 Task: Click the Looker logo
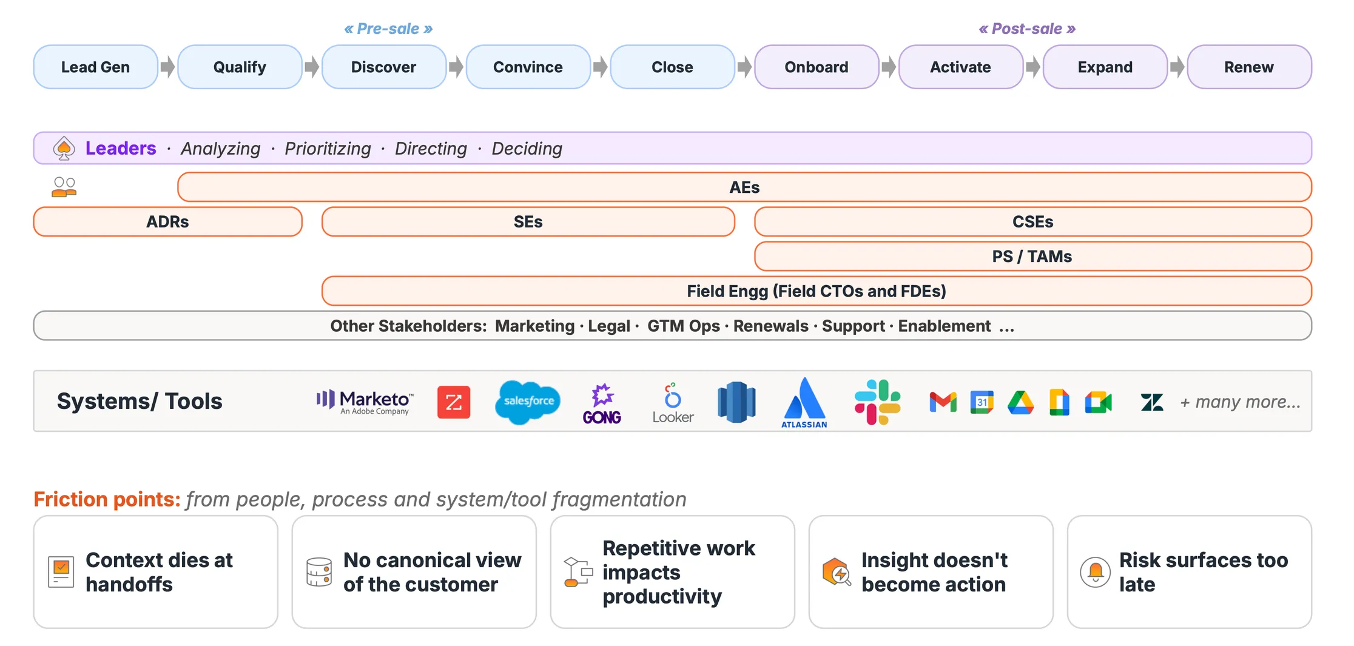pyautogui.click(x=673, y=403)
